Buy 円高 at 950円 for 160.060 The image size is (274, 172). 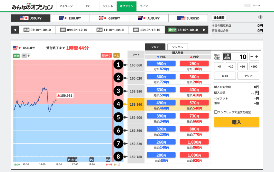point(161,63)
